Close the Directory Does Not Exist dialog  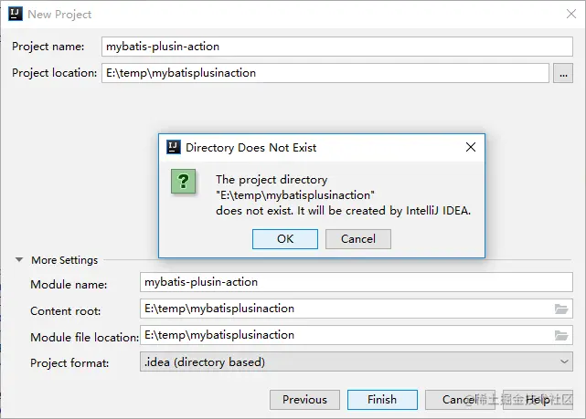(471, 147)
